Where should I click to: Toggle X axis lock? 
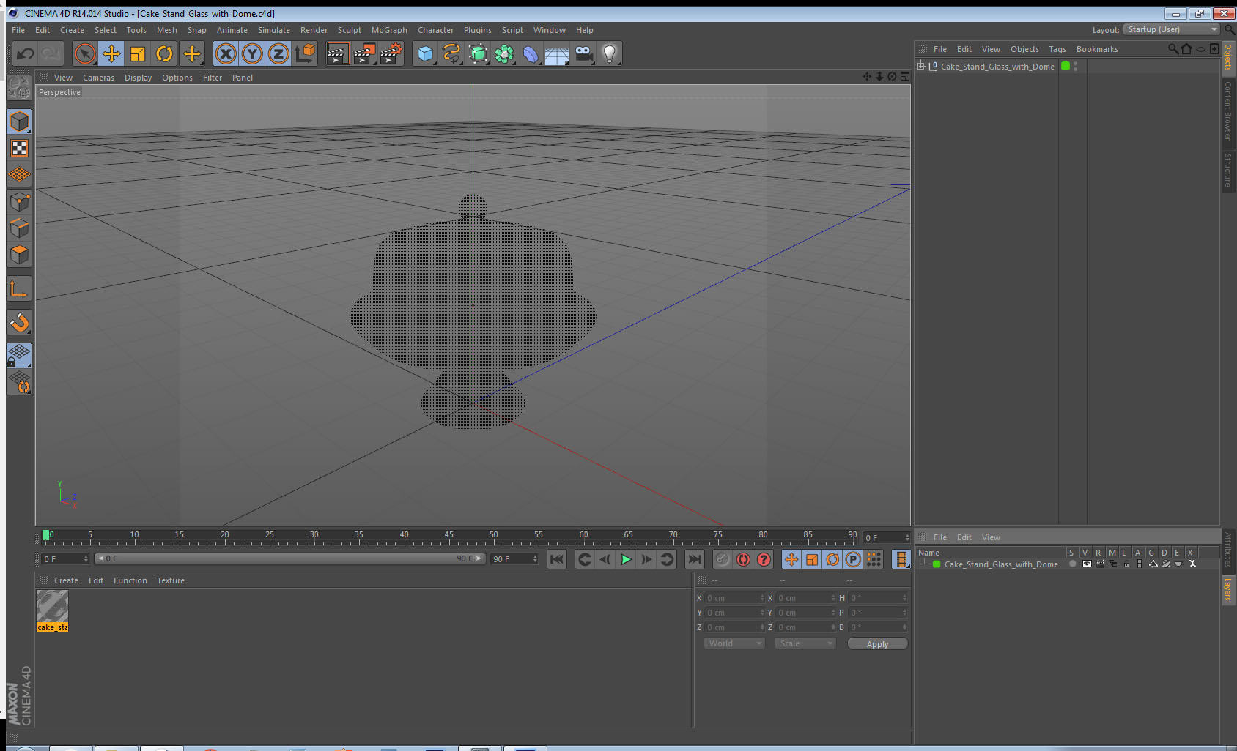[x=226, y=53]
